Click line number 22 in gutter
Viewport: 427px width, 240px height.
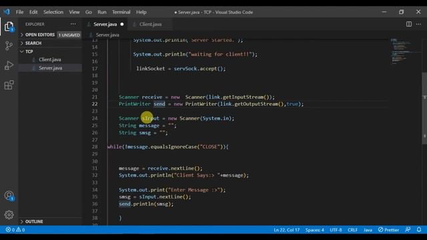tap(95, 104)
